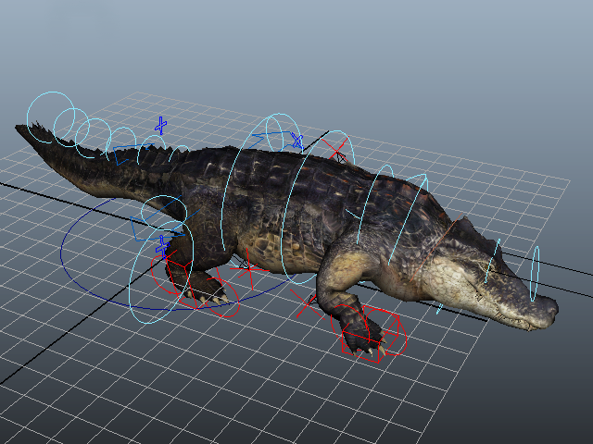Select the orange neck control line
Image resolution: width=593 pixels, height=444 pixels.
click(435, 248)
